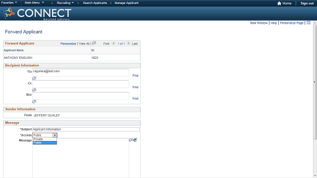Toggle the Access dropdown arrow
This screenshot has height=178, width=317.
pos(55,135)
